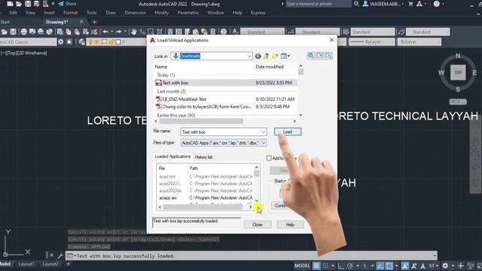The height and width of the screenshot is (271, 482).
Task: Open the AutoCAD Classic workspace dropdown
Action: [28, 42]
